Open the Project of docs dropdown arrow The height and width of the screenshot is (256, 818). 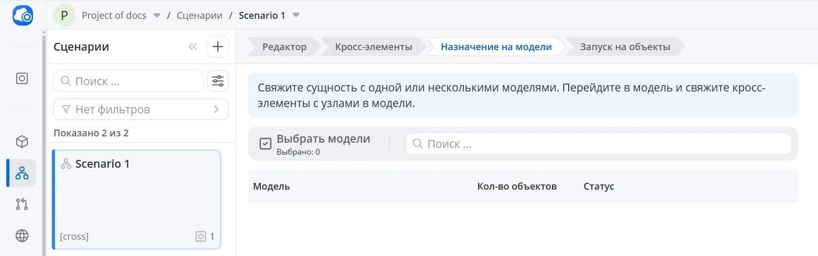click(x=157, y=16)
